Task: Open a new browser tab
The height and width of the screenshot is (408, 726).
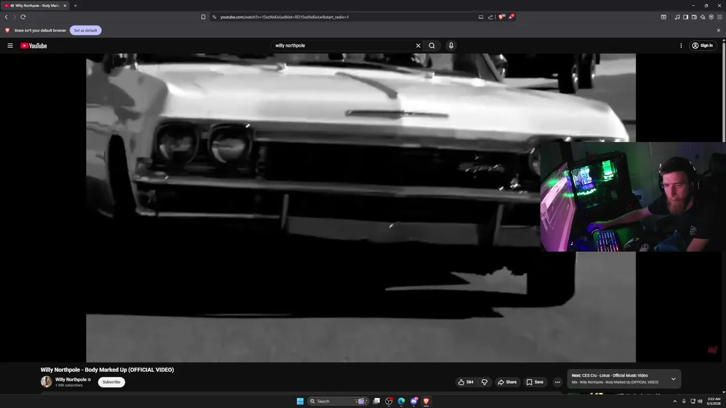Action: [x=75, y=6]
